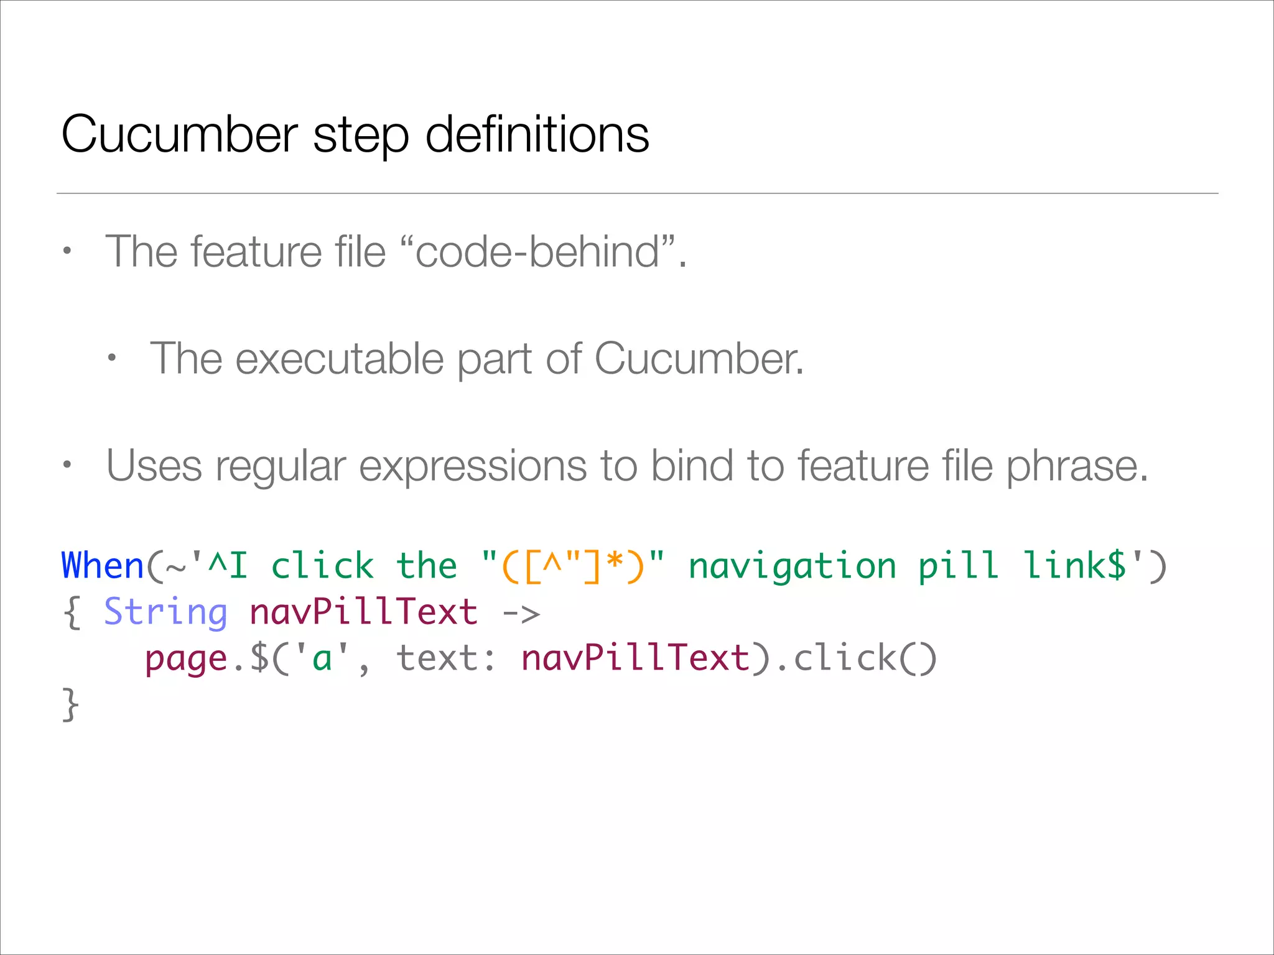Click the '->' closure arrow
The image size is (1274, 955).
(521, 613)
